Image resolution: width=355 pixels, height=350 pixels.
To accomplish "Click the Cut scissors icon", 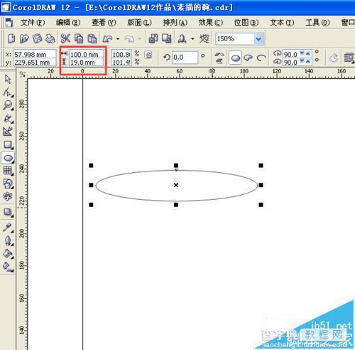I will [x=65, y=38].
